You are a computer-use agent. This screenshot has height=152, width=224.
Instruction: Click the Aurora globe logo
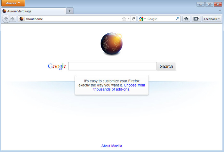[112, 44]
